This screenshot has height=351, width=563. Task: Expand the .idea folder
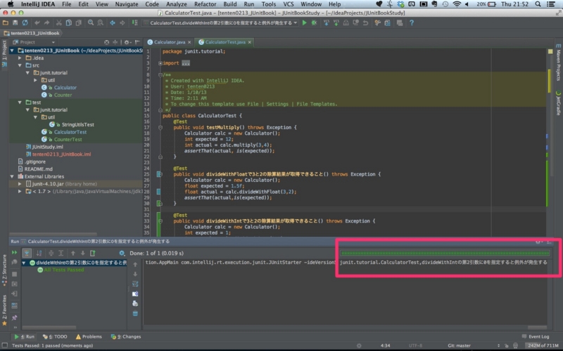pyautogui.click(x=20, y=58)
